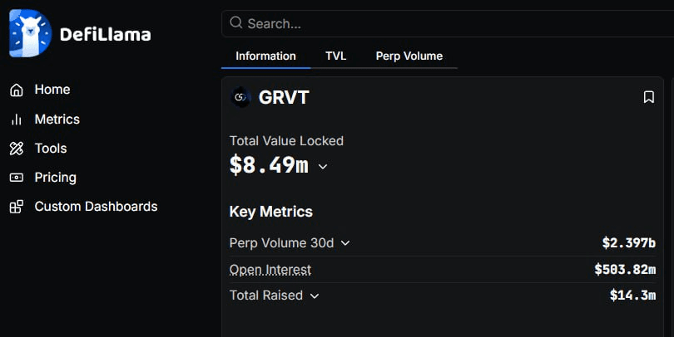Click the Tools icon in sidebar
This screenshot has height=337, width=674.
click(17, 149)
